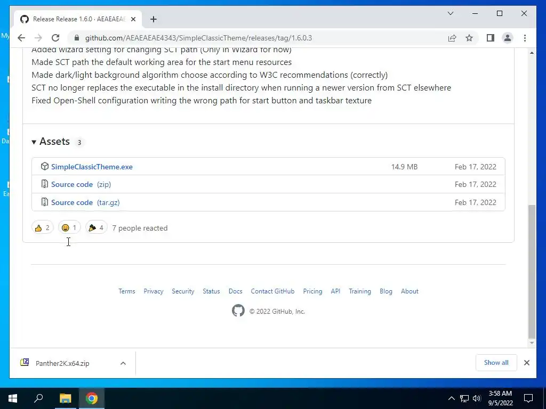The height and width of the screenshot is (409, 546).
Task: Open the Training footer link
Action: point(360,291)
